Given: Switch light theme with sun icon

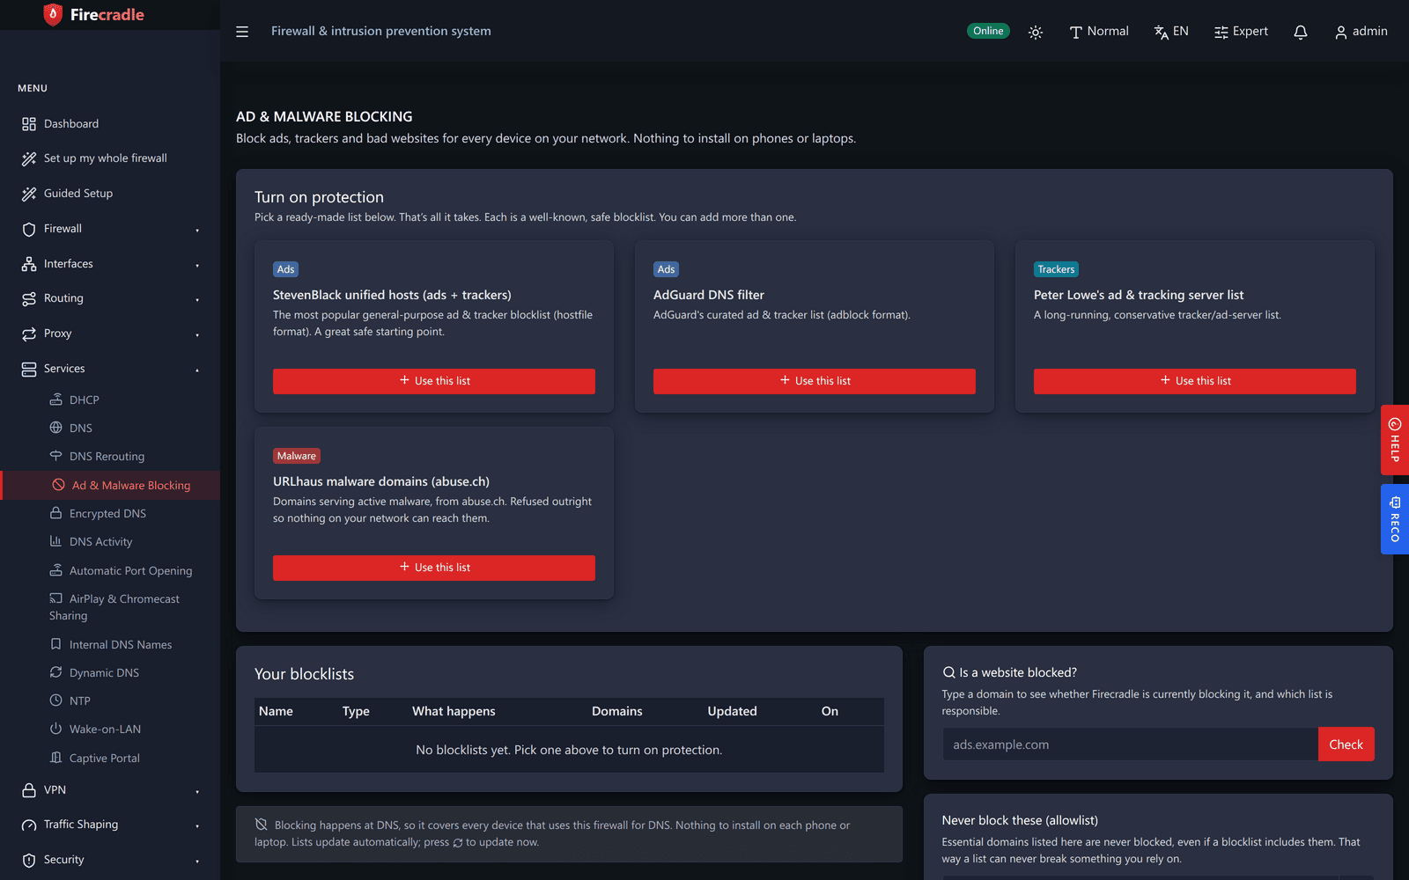Looking at the screenshot, I should (1036, 32).
